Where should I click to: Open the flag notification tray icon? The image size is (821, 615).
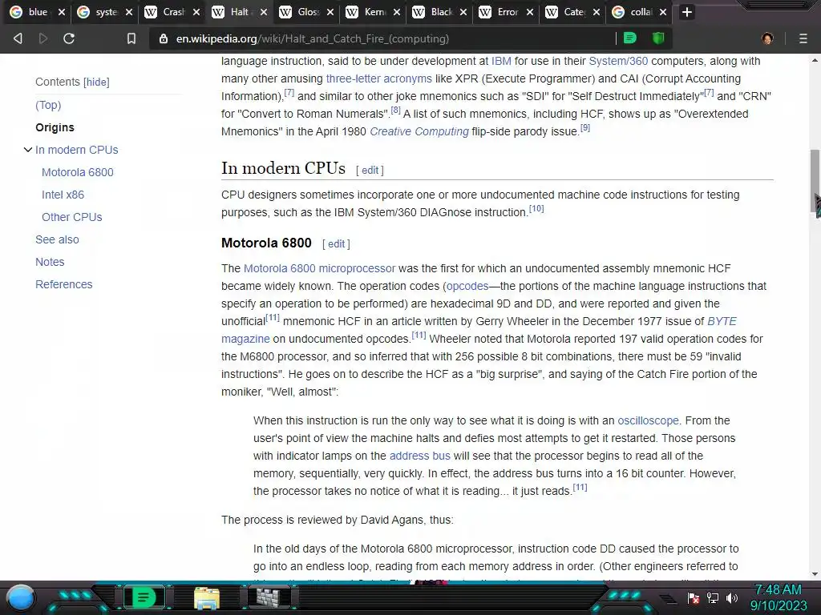pos(694,598)
